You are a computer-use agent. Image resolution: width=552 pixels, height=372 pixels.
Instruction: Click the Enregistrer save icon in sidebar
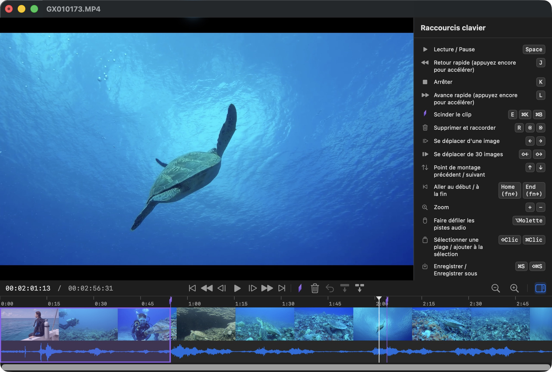(x=425, y=266)
